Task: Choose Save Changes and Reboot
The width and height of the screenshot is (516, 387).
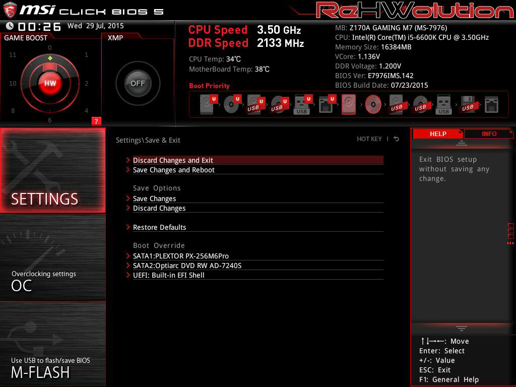Action: click(x=173, y=170)
